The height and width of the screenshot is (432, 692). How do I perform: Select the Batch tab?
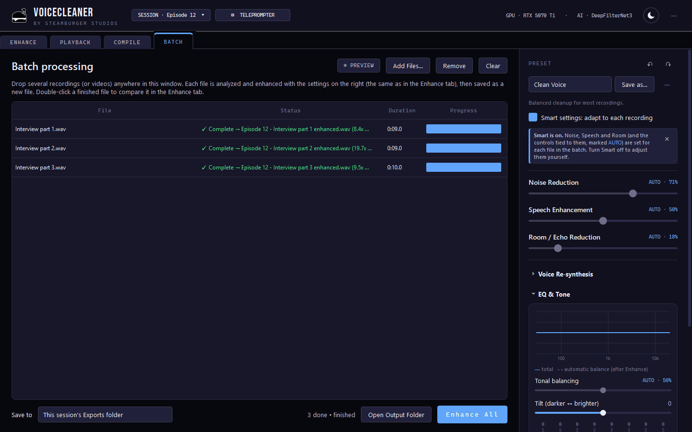point(173,42)
